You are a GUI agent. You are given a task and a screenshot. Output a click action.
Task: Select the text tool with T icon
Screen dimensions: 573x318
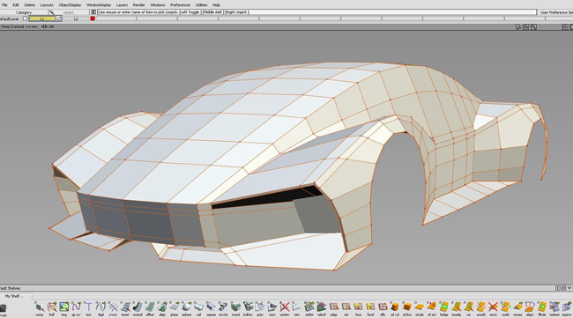point(88,309)
